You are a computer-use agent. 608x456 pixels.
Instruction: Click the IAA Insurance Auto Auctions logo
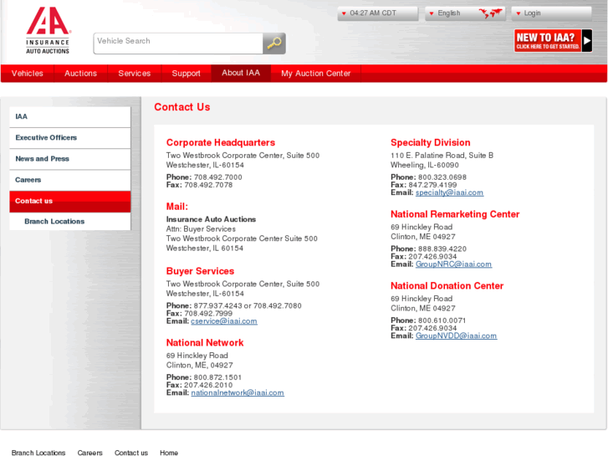click(x=48, y=30)
